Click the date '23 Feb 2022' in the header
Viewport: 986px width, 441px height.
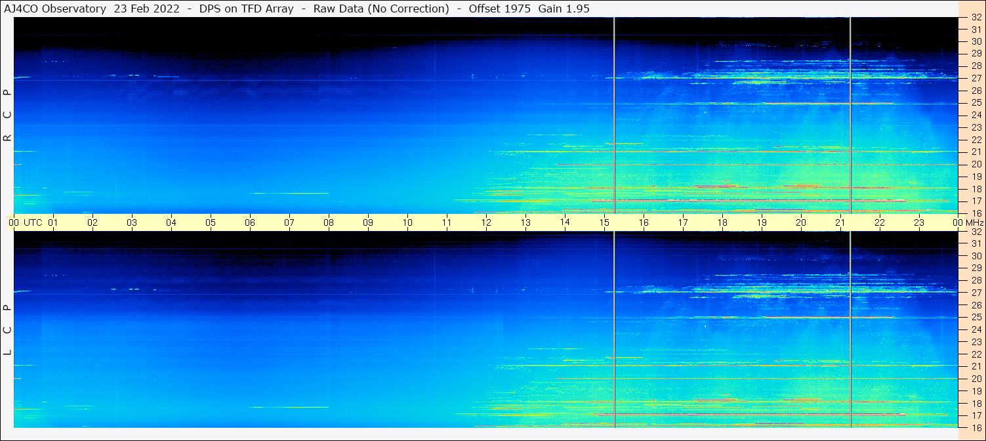(x=147, y=9)
